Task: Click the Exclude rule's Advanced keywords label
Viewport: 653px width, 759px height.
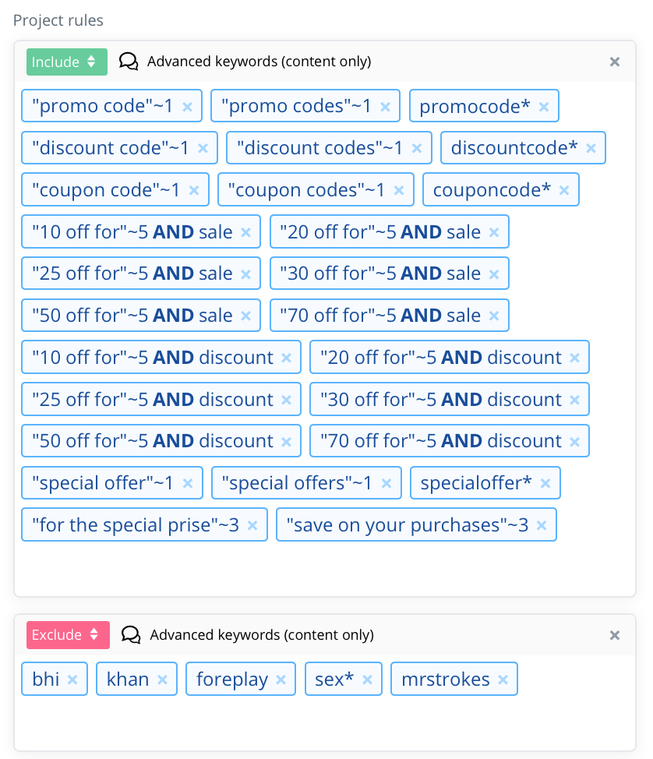Action: (262, 635)
